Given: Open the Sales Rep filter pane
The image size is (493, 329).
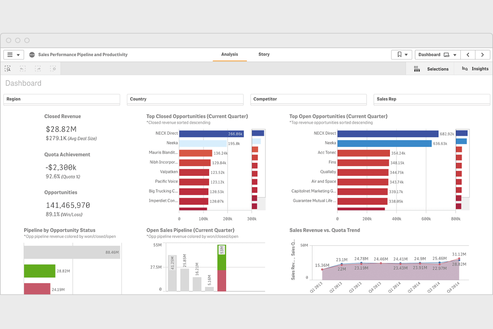Looking at the screenshot, I should point(432,99).
